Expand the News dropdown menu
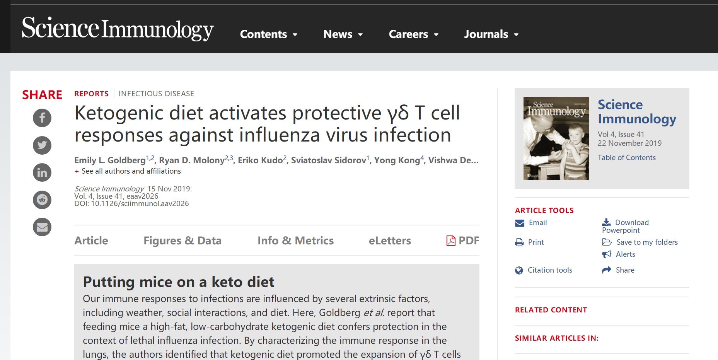The width and height of the screenshot is (718, 360). [x=343, y=34]
